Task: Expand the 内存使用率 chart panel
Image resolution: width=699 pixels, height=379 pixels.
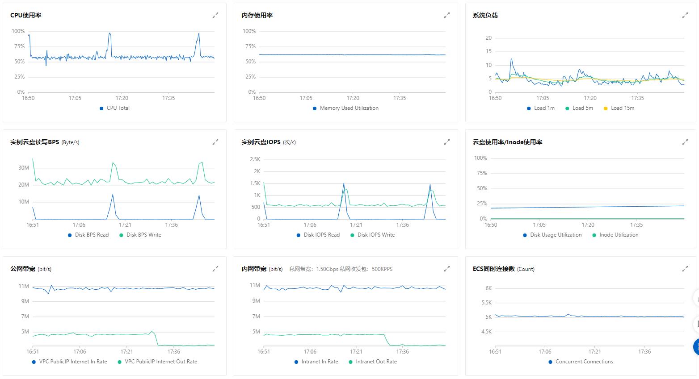Action: (x=446, y=15)
